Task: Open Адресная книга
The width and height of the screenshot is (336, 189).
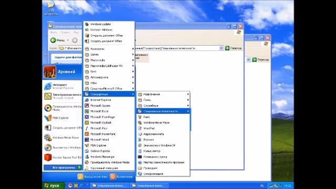Action: [163, 134]
